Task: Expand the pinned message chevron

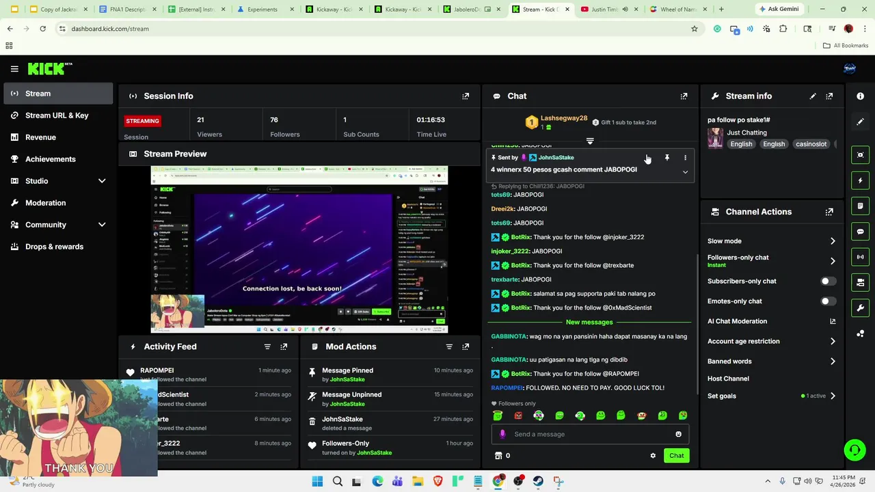Action: pyautogui.click(x=685, y=172)
